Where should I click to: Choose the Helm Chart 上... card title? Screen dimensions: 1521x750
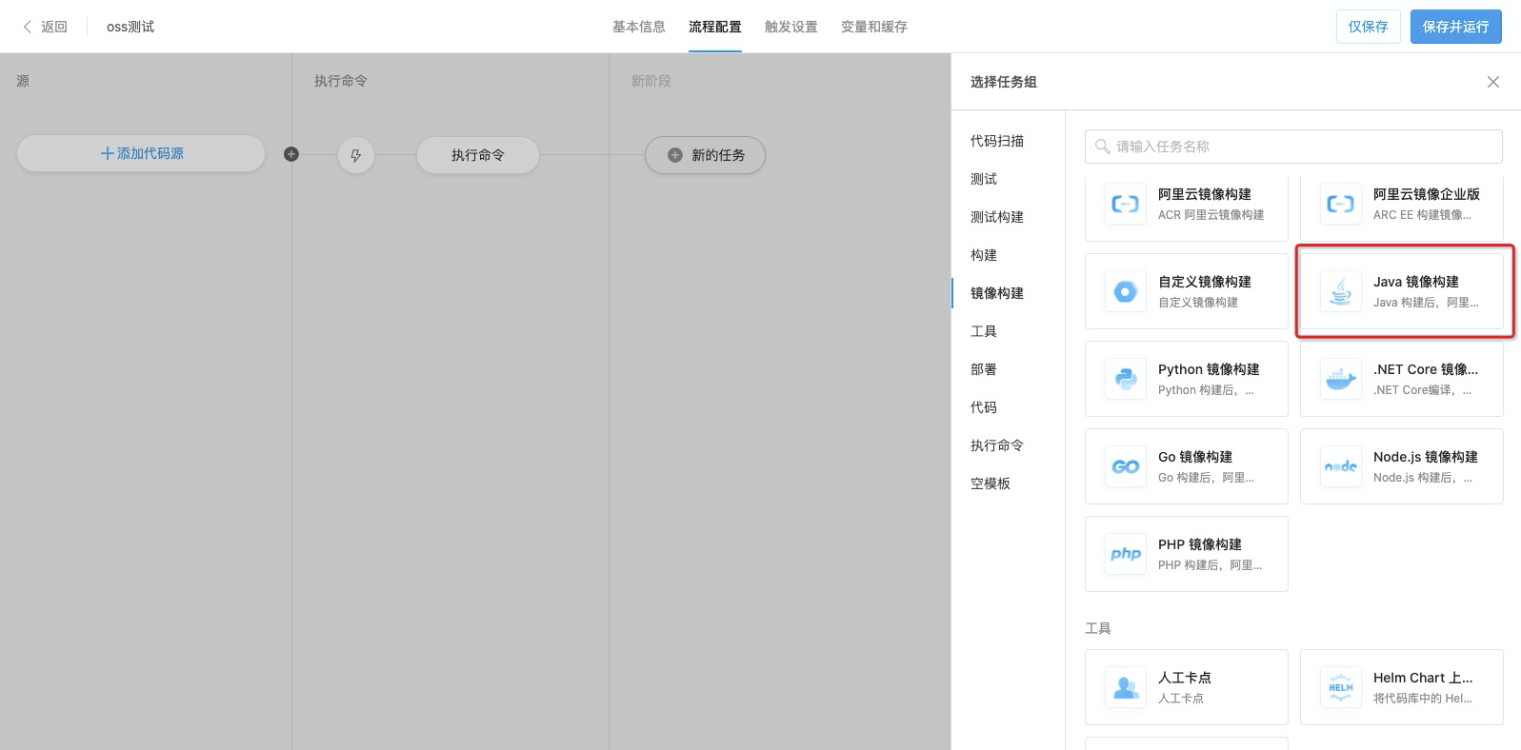coord(1423,678)
